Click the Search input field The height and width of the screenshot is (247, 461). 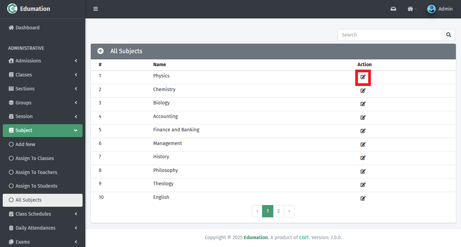390,35
